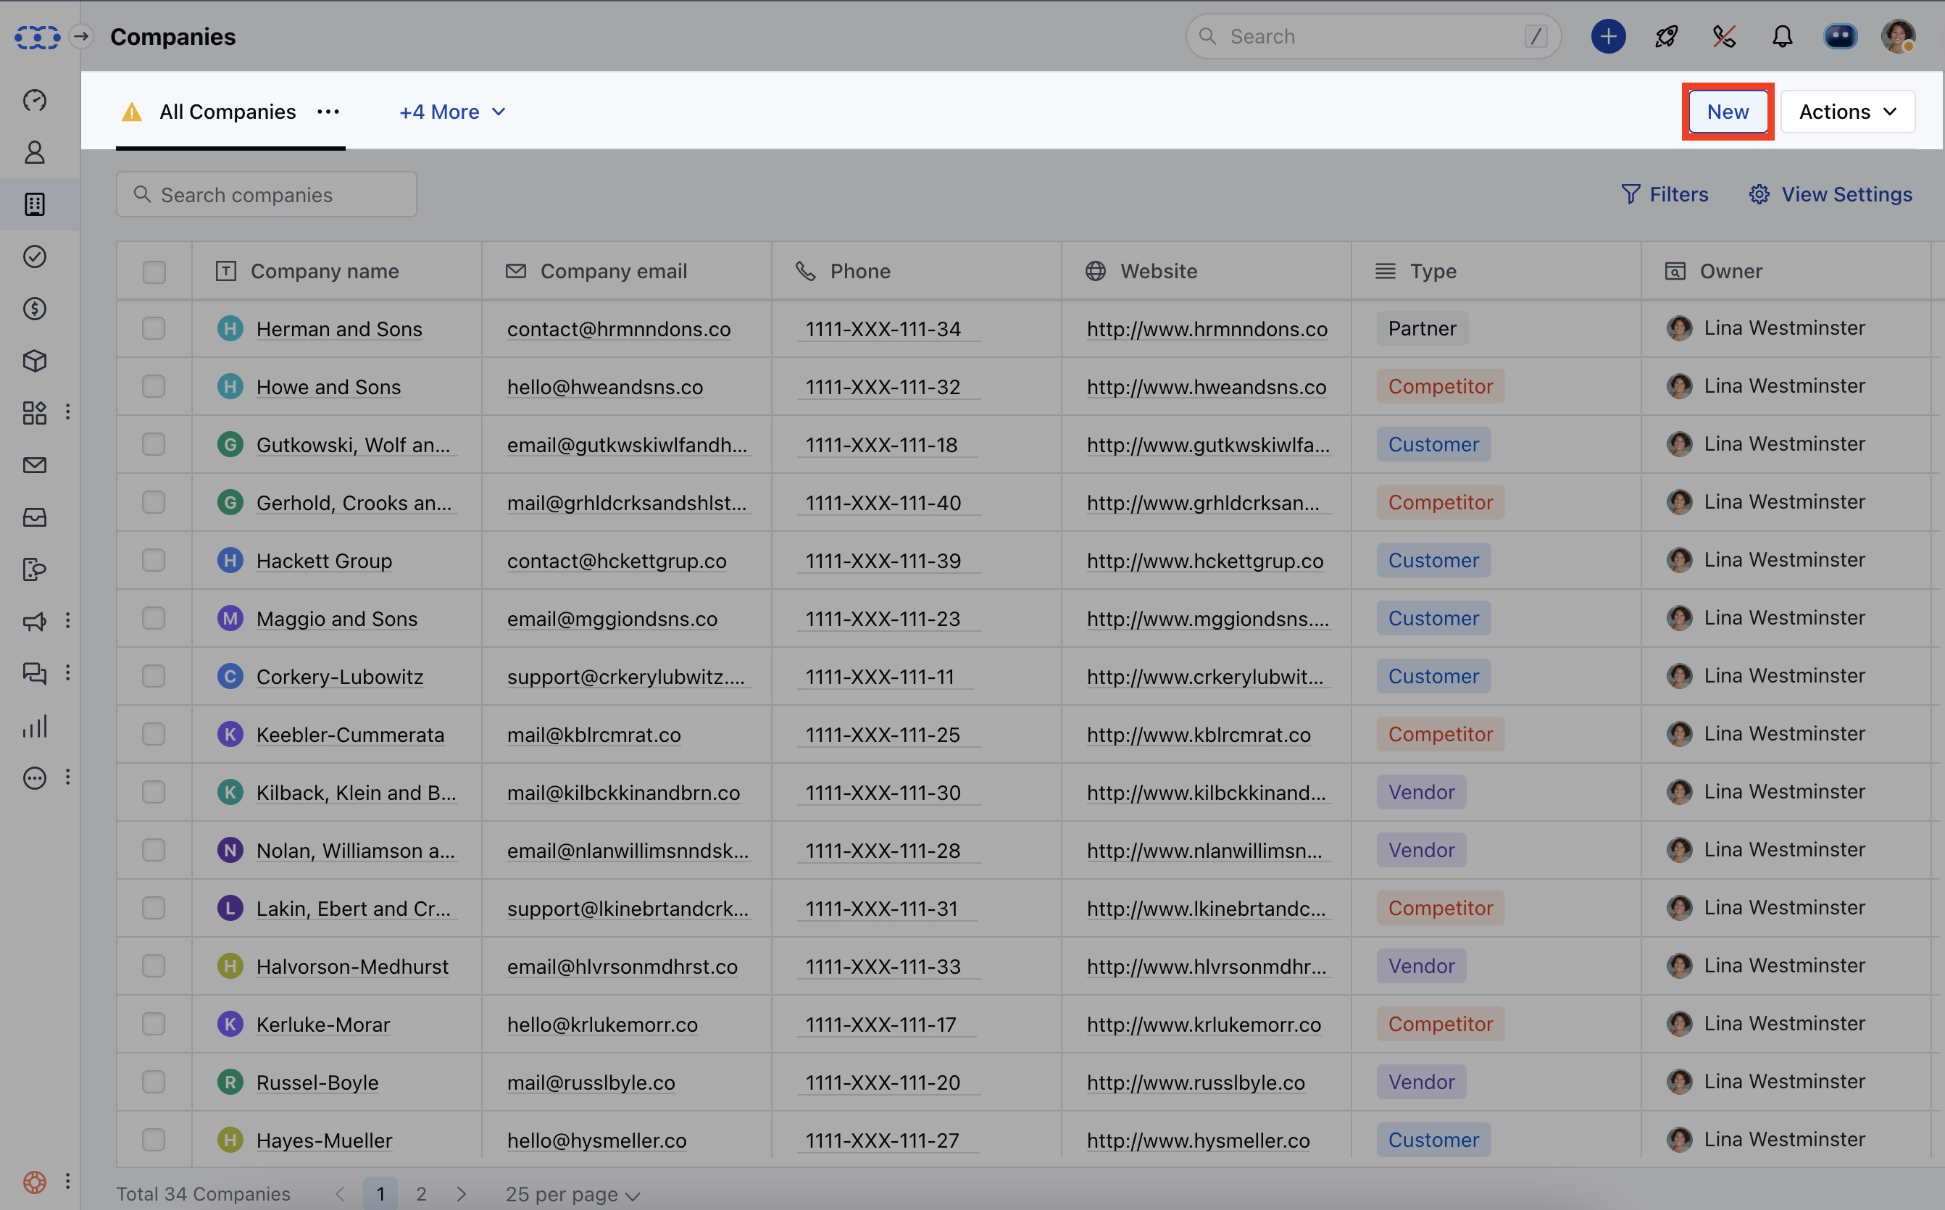Open Contacts person icon in sidebar
The height and width of the screenshot is (1210, 1945).
click(x=34, y=152)
